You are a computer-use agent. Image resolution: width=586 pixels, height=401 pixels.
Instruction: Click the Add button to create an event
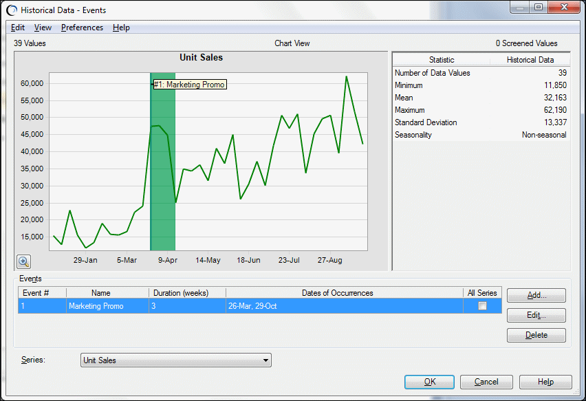coord(536,295)
